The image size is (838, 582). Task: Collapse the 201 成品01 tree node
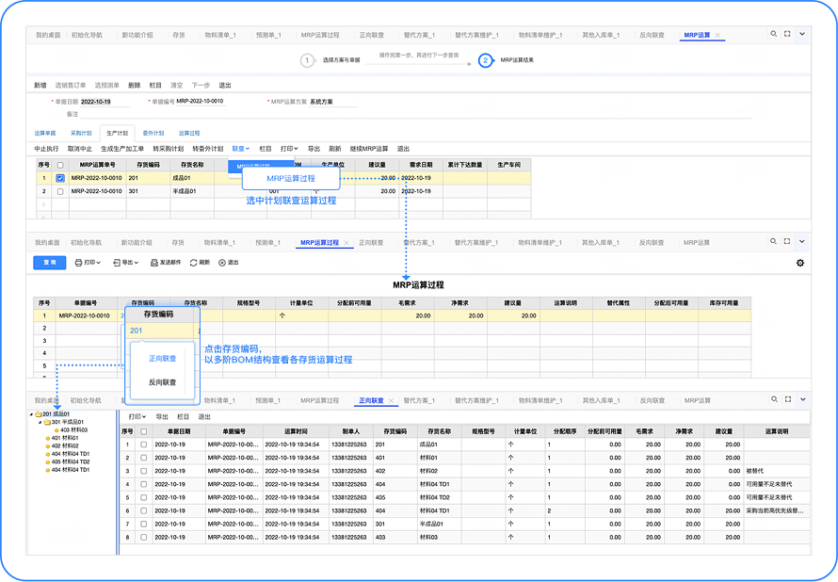coord(31,413)
